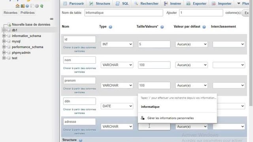Viewport: 253px width, 142px height.
Task: Click the Nom de table input field
Action: (124, 13)
